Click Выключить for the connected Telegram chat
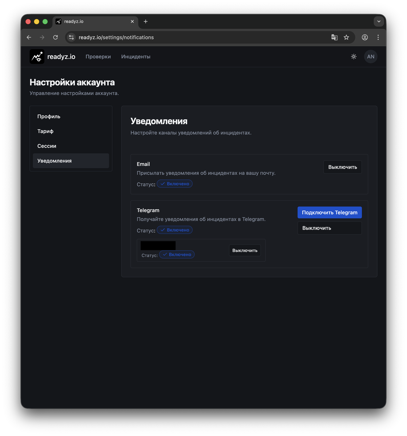This screenshot has width=407, height=436. tap(245, 250)
